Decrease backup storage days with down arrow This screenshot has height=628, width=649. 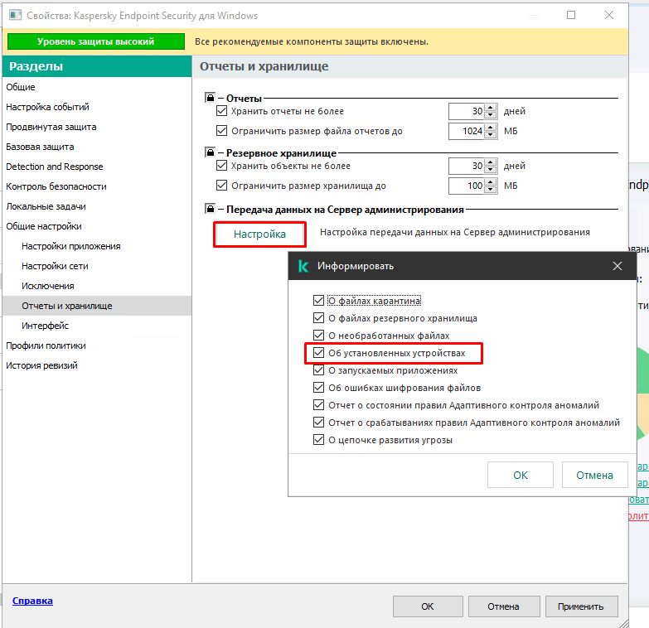[x=491, y=169]
